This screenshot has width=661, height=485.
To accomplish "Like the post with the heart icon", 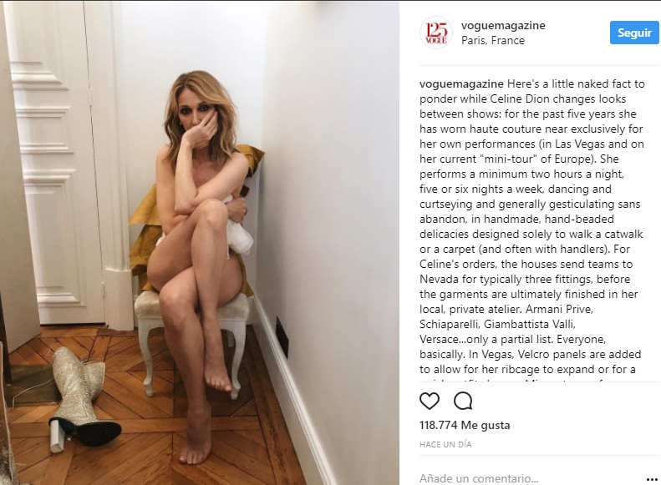I will [x=430, y=401].
